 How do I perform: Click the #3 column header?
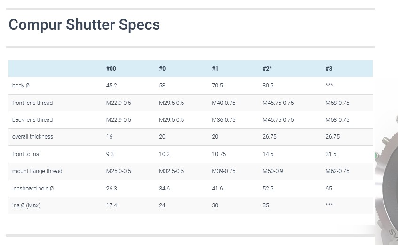coord(329,69)
